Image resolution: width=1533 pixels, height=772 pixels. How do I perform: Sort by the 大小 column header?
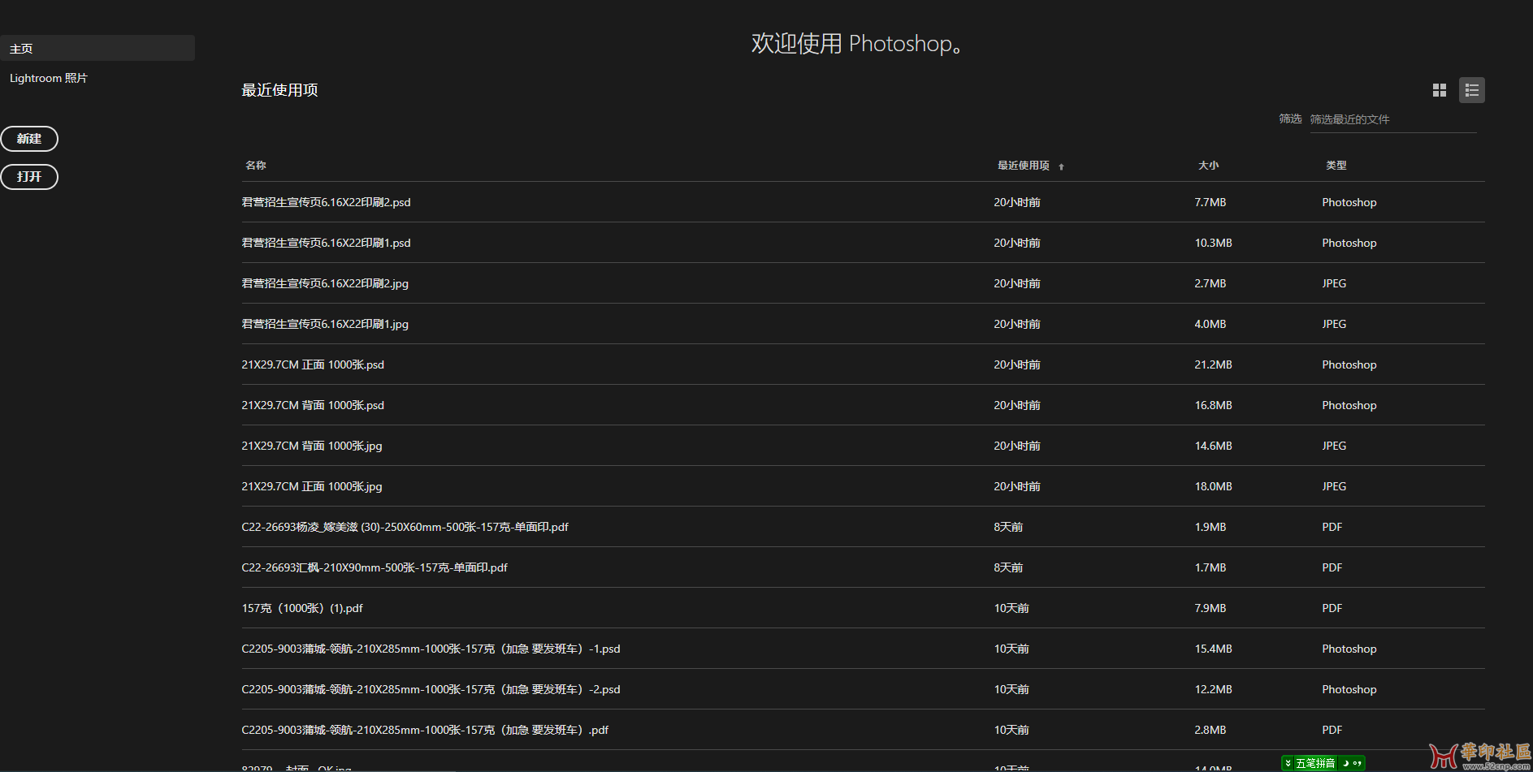tap(1208, 166)
